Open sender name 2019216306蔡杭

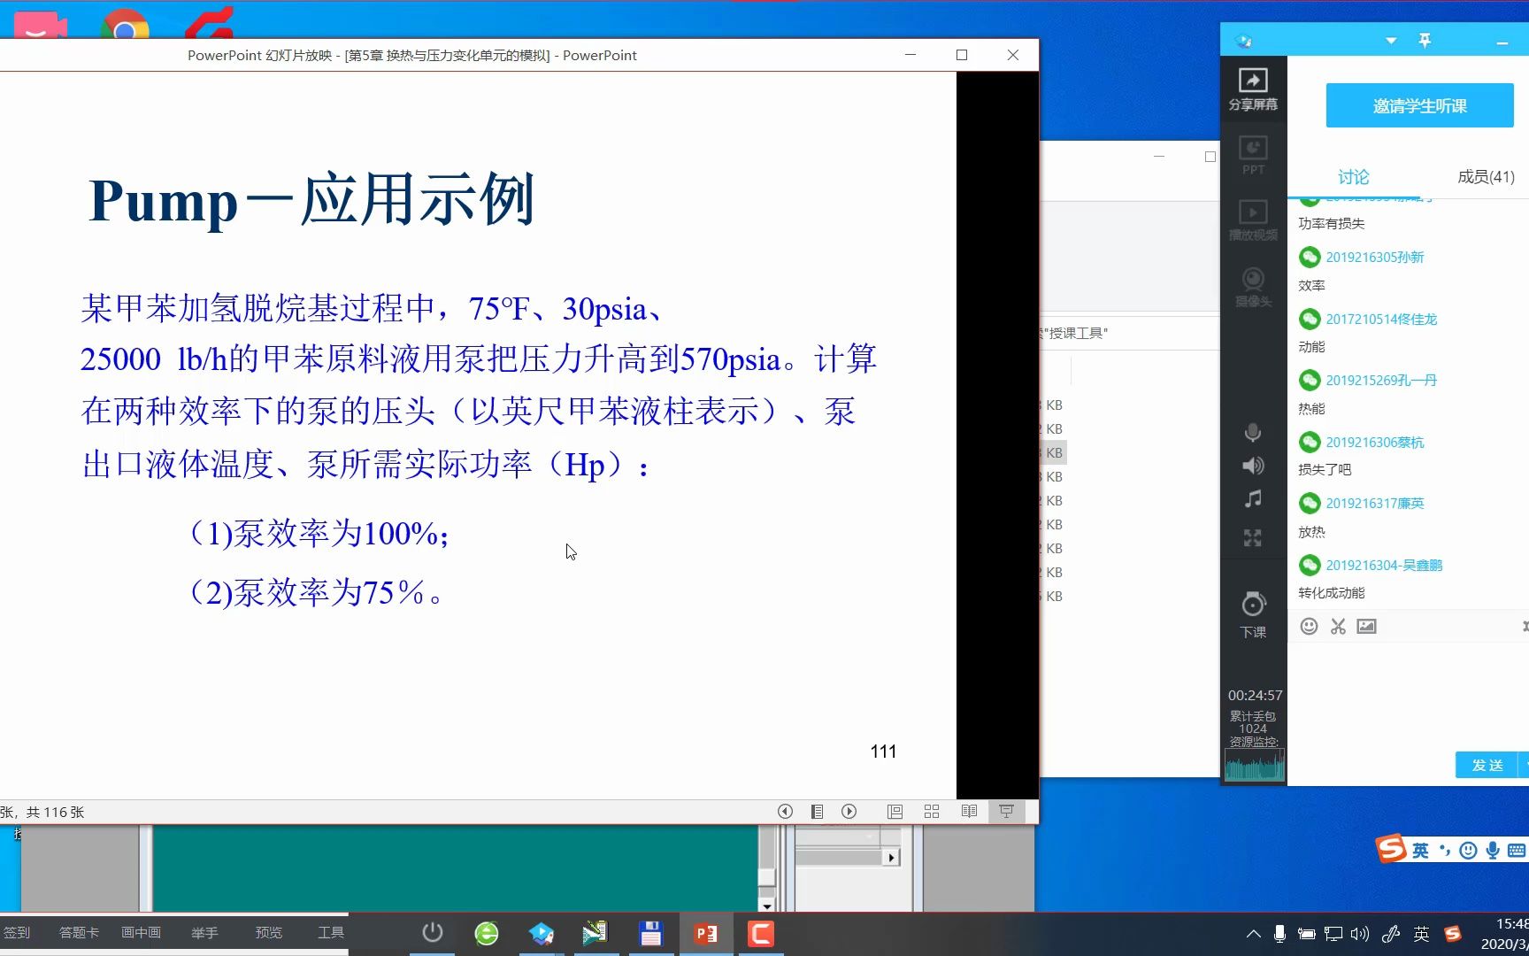click(1375, 443)
